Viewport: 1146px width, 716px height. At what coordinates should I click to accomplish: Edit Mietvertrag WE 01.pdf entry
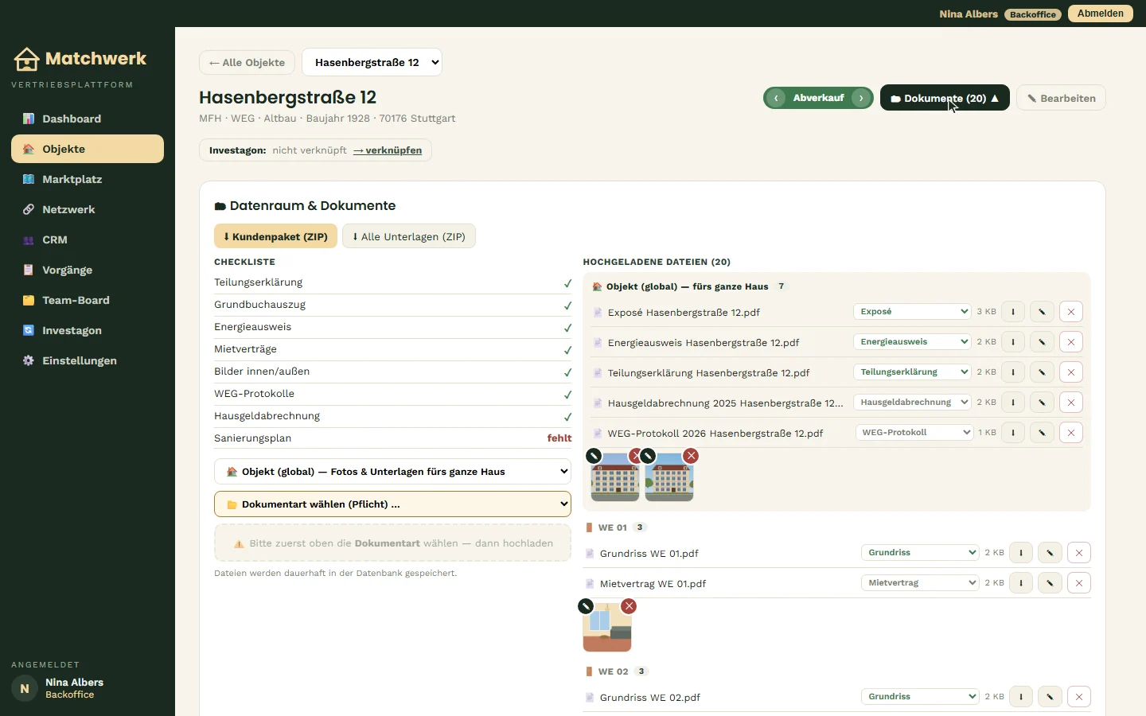(x=1050, y=583)
